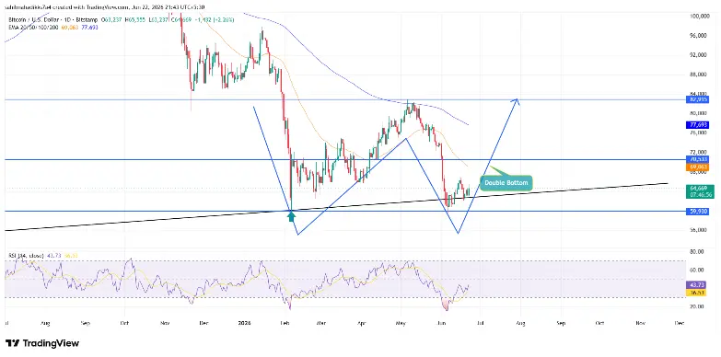Viewport: 721px width, 357px height.
Task: Click the 80,000 price axis label
Action: point(699,112)
